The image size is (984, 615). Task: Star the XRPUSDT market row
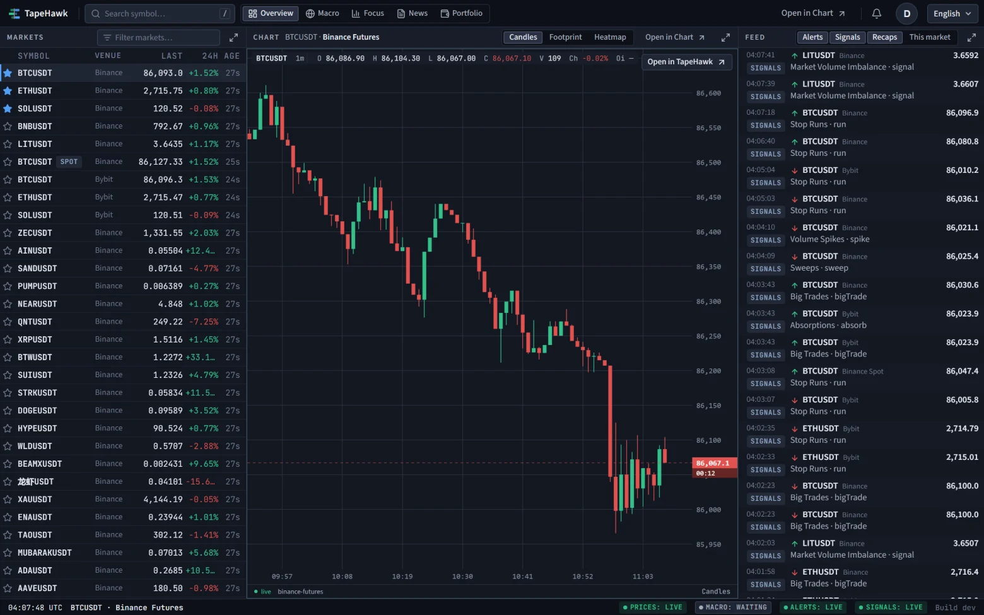[8, 339]
